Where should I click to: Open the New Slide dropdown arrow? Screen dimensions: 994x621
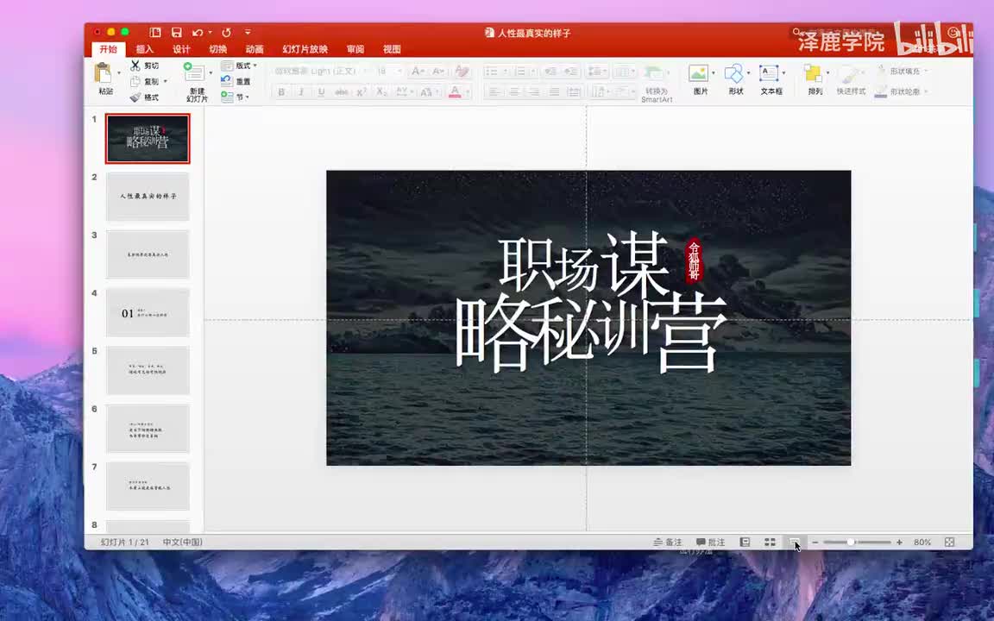[x=211, y=72]
